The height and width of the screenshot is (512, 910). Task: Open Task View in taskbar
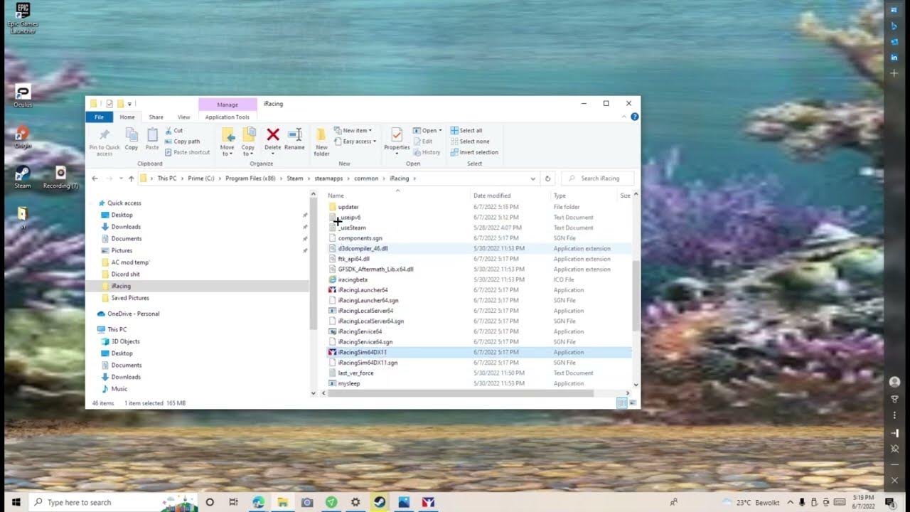pyautogui.click(x=234, y=502)
